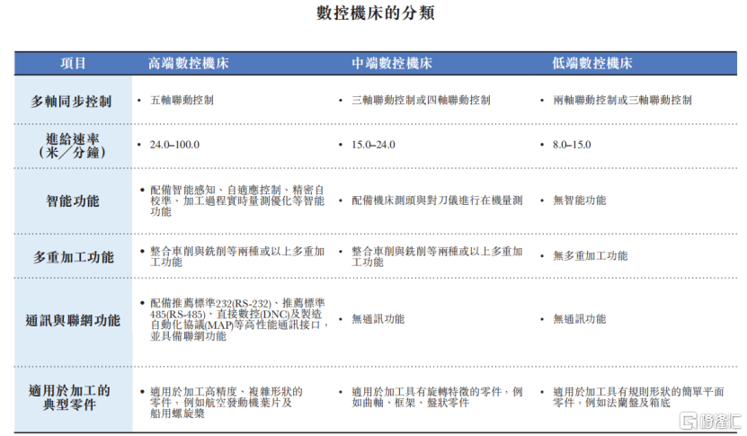747x436 pixels.
Task: Click the 三軸聯動控制或四軸聯動控制 cell
Action: [421, 101]
